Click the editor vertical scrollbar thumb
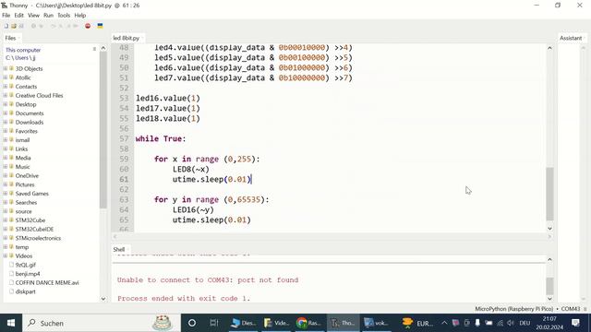This screenshot has width=591, height=332. pyautogui.click(x=549, y=194)
